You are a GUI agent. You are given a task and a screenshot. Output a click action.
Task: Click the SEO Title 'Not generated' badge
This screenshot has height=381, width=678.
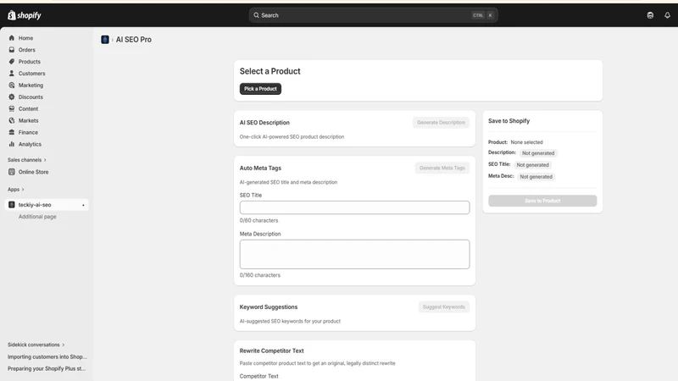pyautogui.click(x=532, y=164)
